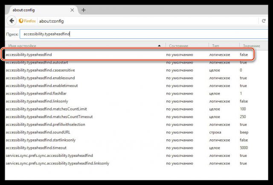This screenshot has height=185, width=273.
Task: Click value 1 of flashBar preference
Action: click(241, 93)
